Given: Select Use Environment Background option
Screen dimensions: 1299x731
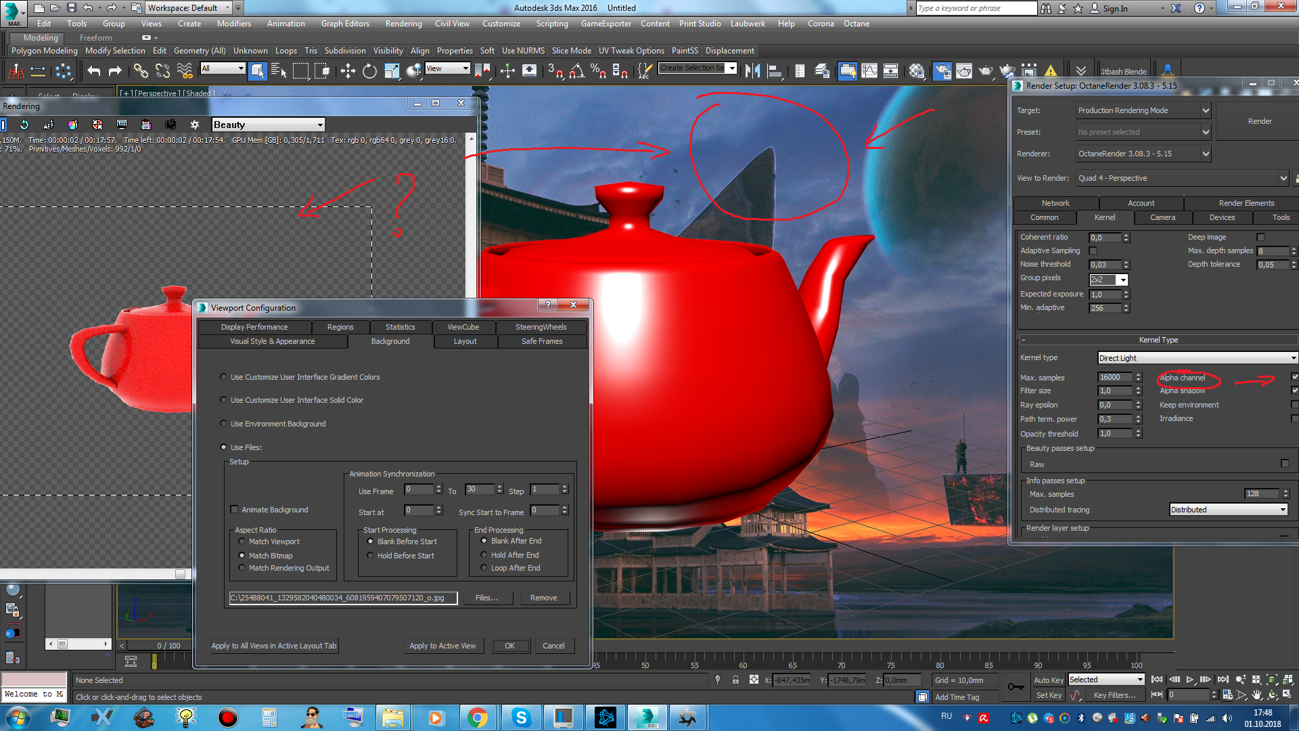Looking at the screenshot, I should tap(224, 424).
